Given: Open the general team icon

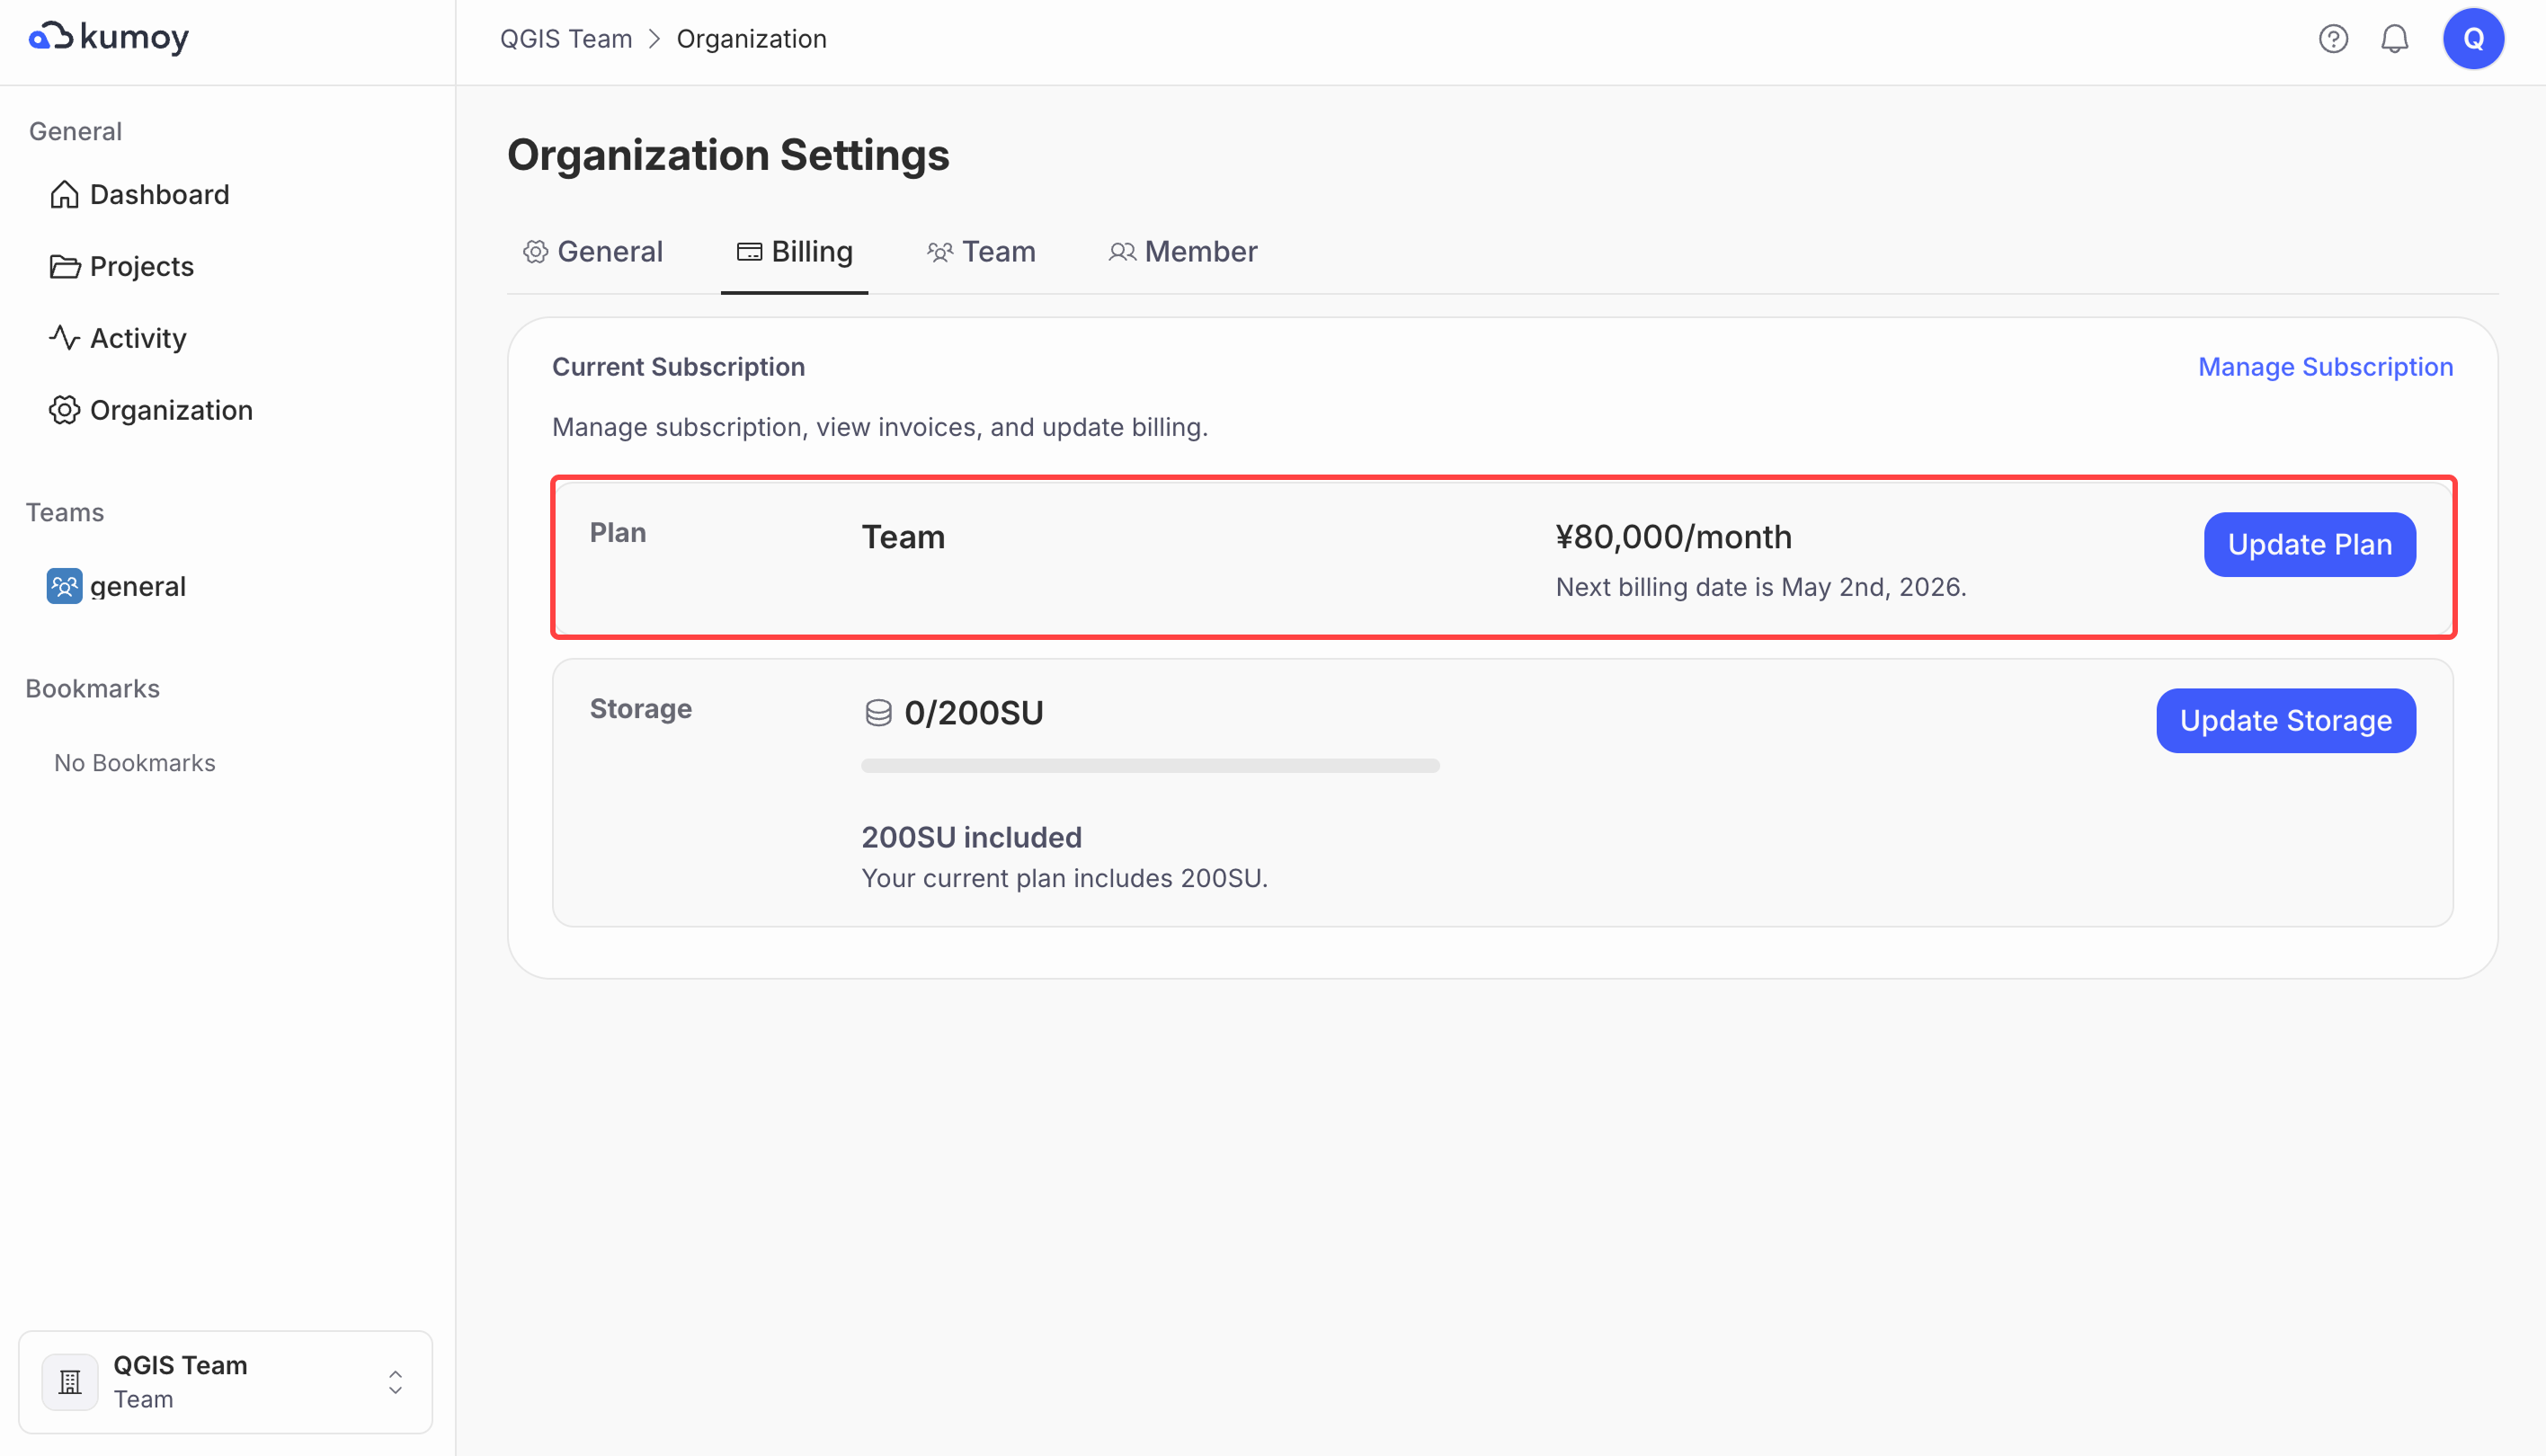Looking at the screenshot, I should tap(64, 586).
